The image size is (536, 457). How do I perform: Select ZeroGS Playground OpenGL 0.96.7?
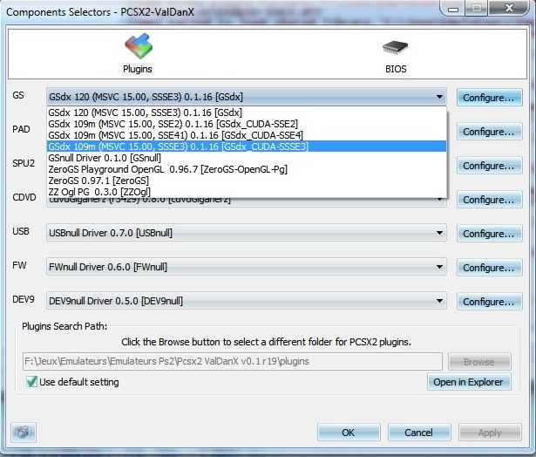click(x=247, y=169)
